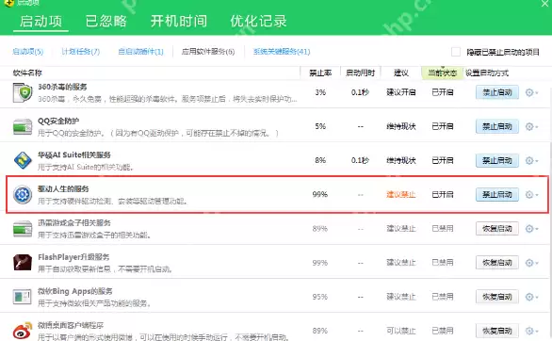Click 恢复启动 for 微博桌面客户端程序

(x=497, y=331)
